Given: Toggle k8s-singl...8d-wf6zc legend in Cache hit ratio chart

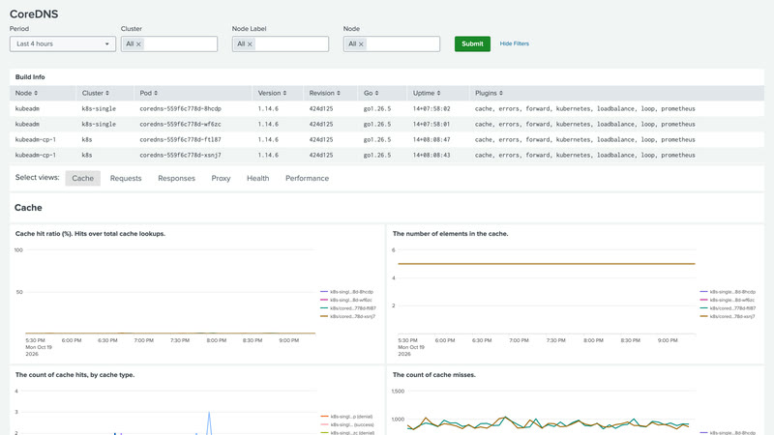Looking at the screenshot, I should [x=346, y=300].
